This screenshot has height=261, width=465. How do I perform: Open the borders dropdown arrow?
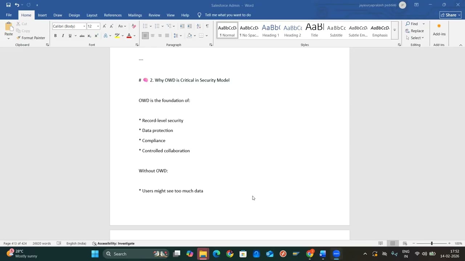[x=206, y=36]
